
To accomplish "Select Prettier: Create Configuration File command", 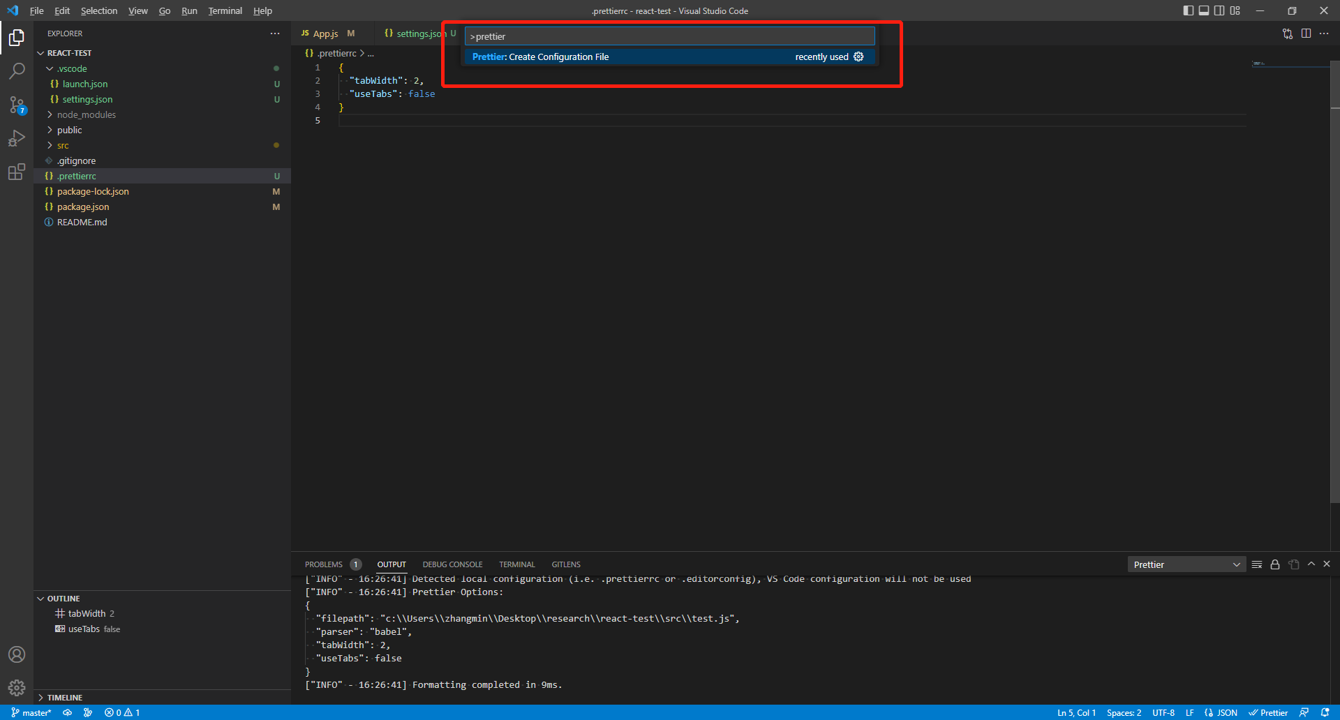I will pos(669,57).
